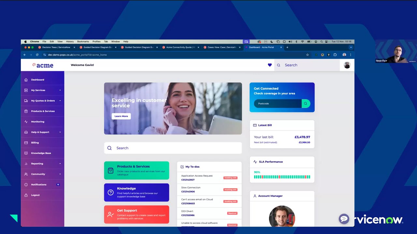This screenshot has height=234, width=417.
Task: Expand the Help & Support submenu arrow
Action: (x=60, y=132)
